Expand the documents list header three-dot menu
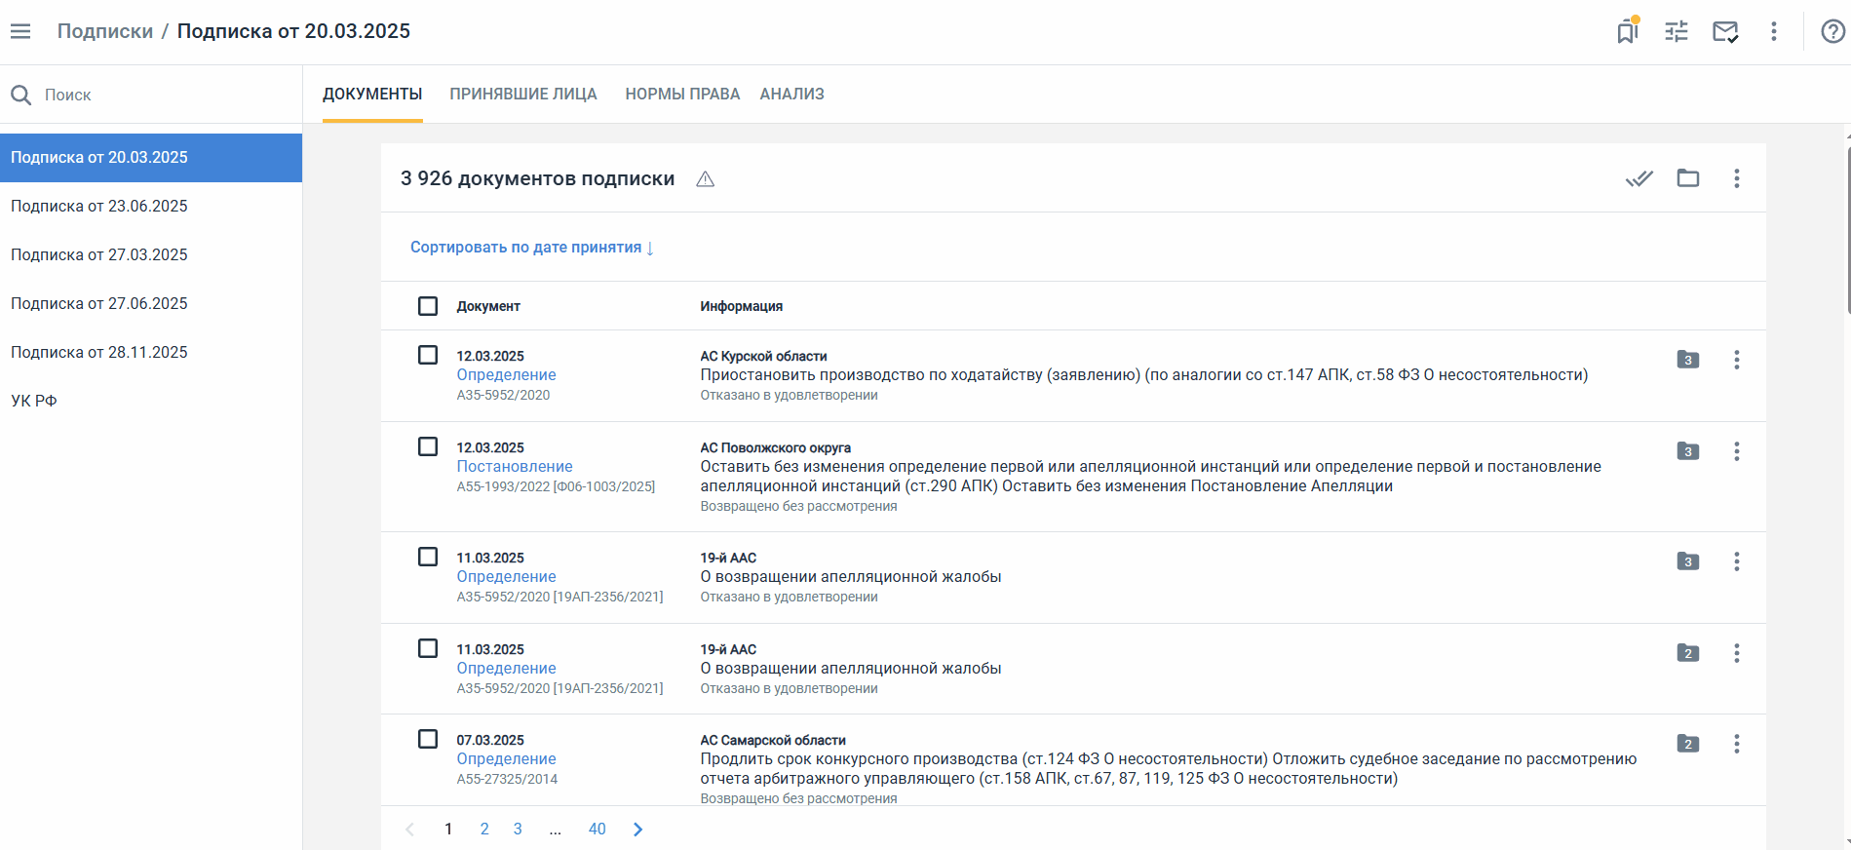 click(1736, 178)
